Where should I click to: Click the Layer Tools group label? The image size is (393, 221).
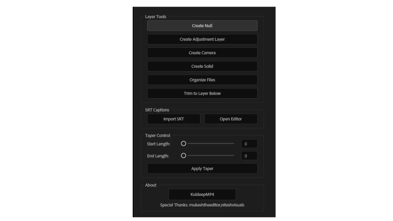[x=155, y=17]
